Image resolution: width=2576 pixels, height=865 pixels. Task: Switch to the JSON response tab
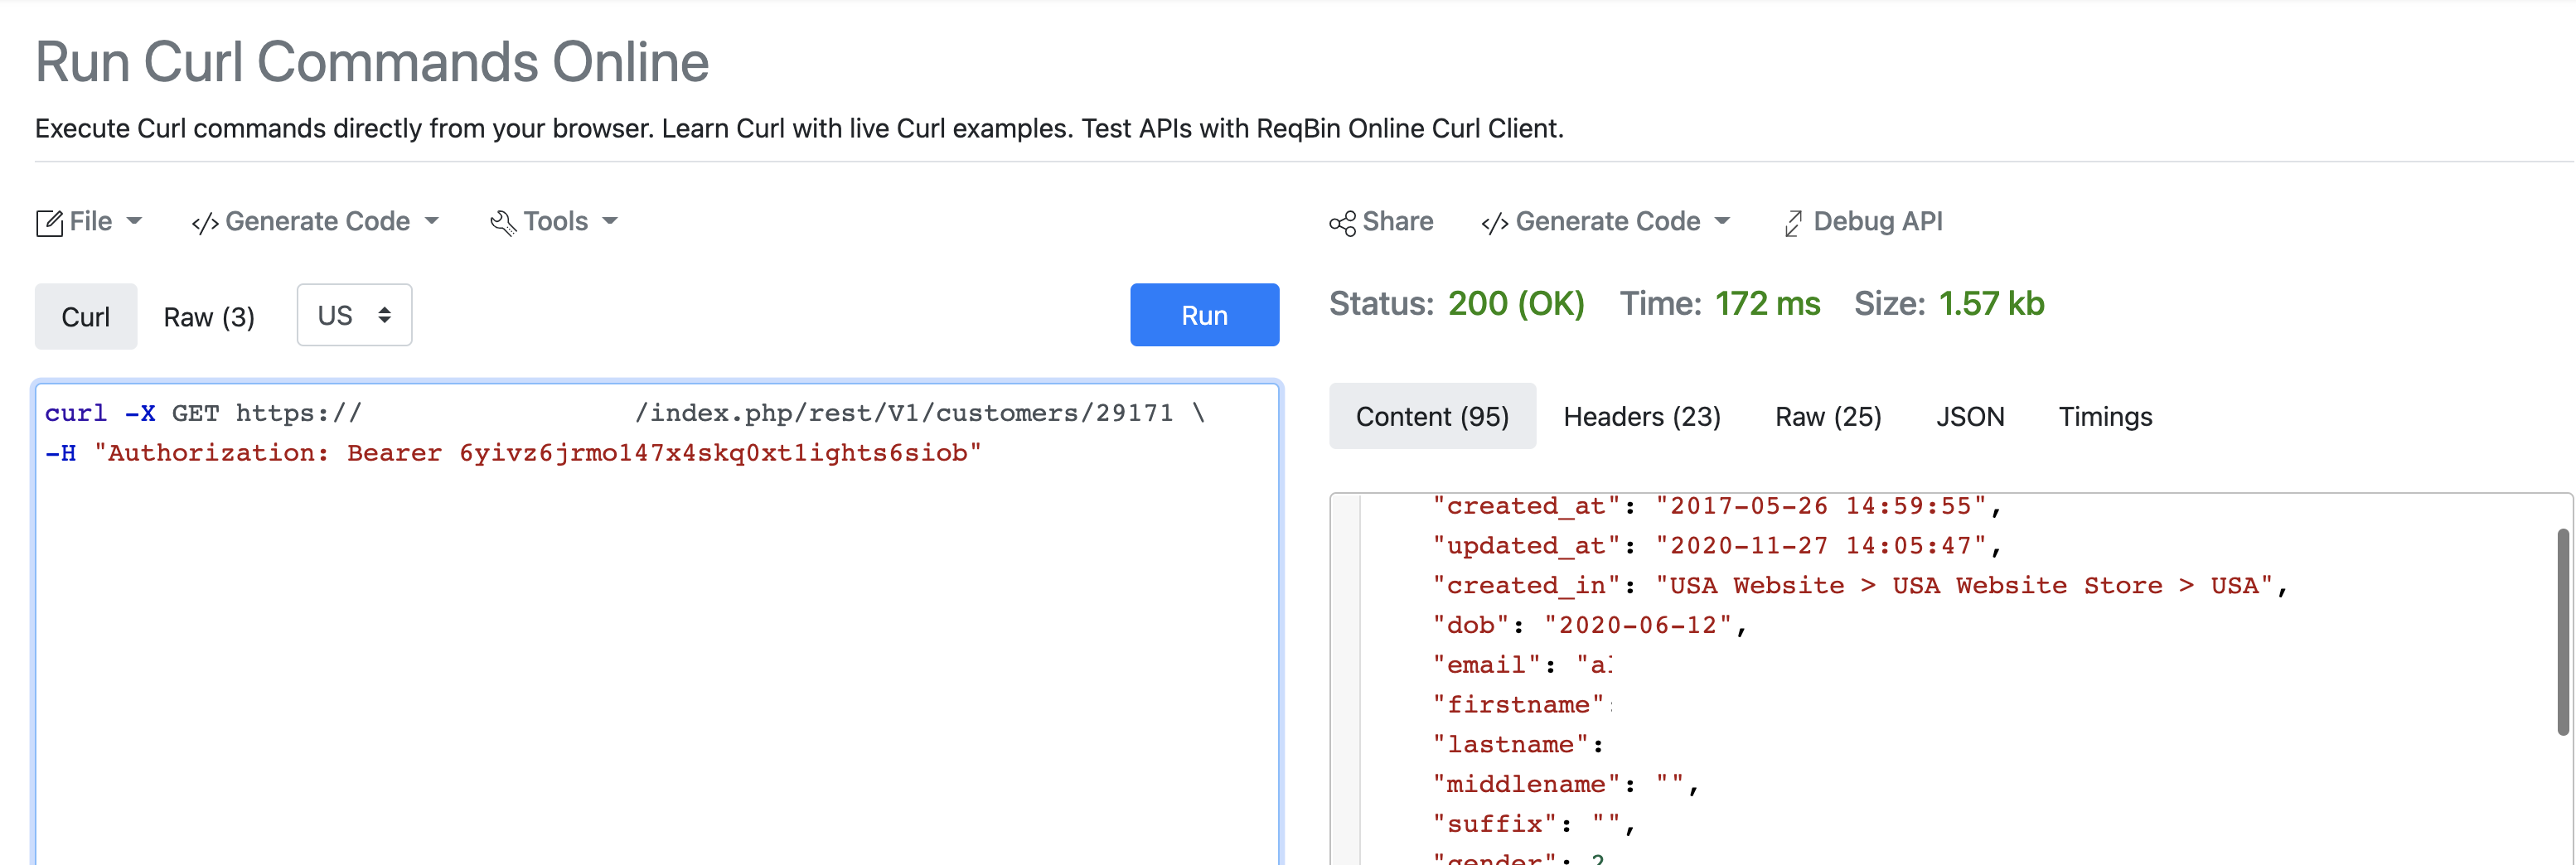point(1969,416)
